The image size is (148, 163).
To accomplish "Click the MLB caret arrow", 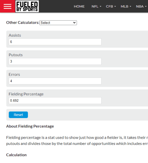I will coord(131,7).
